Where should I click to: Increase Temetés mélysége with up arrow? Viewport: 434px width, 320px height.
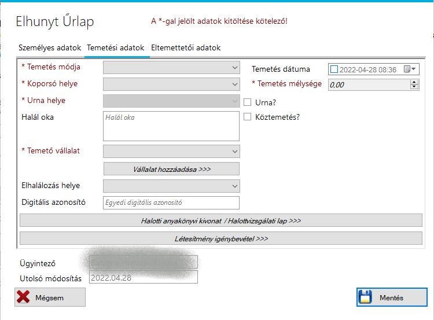(414, 82)
